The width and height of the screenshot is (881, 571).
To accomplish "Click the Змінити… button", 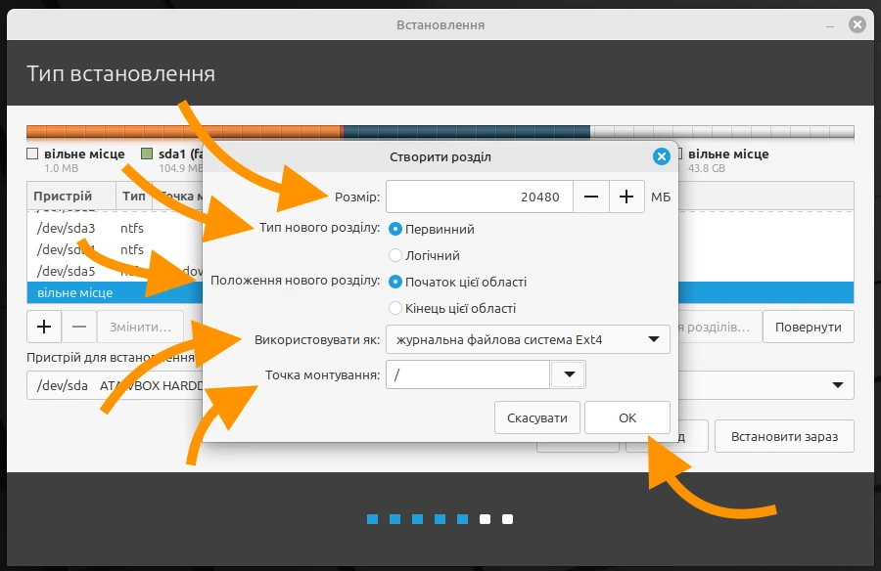I will [x=140, y=327].
